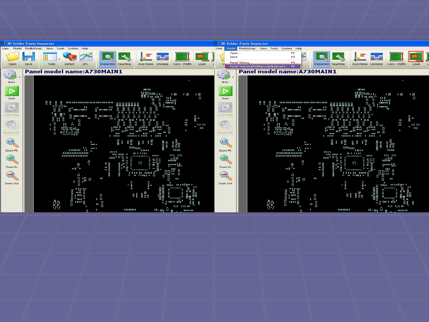Open the User menu in the left window

[x=5, y=48]
